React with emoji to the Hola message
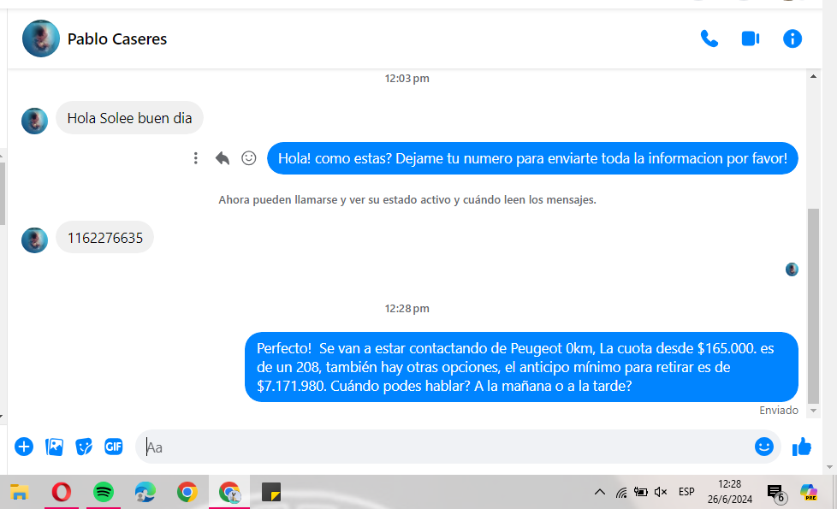 pos(249,158)
